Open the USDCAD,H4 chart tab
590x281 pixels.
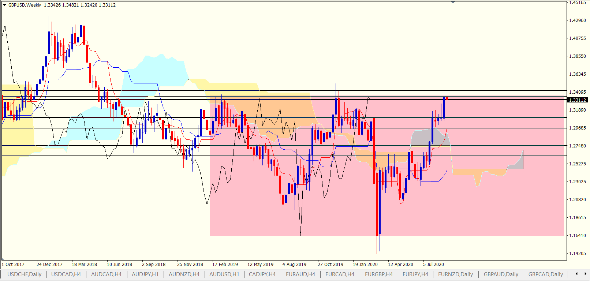[x=66, y=274]
